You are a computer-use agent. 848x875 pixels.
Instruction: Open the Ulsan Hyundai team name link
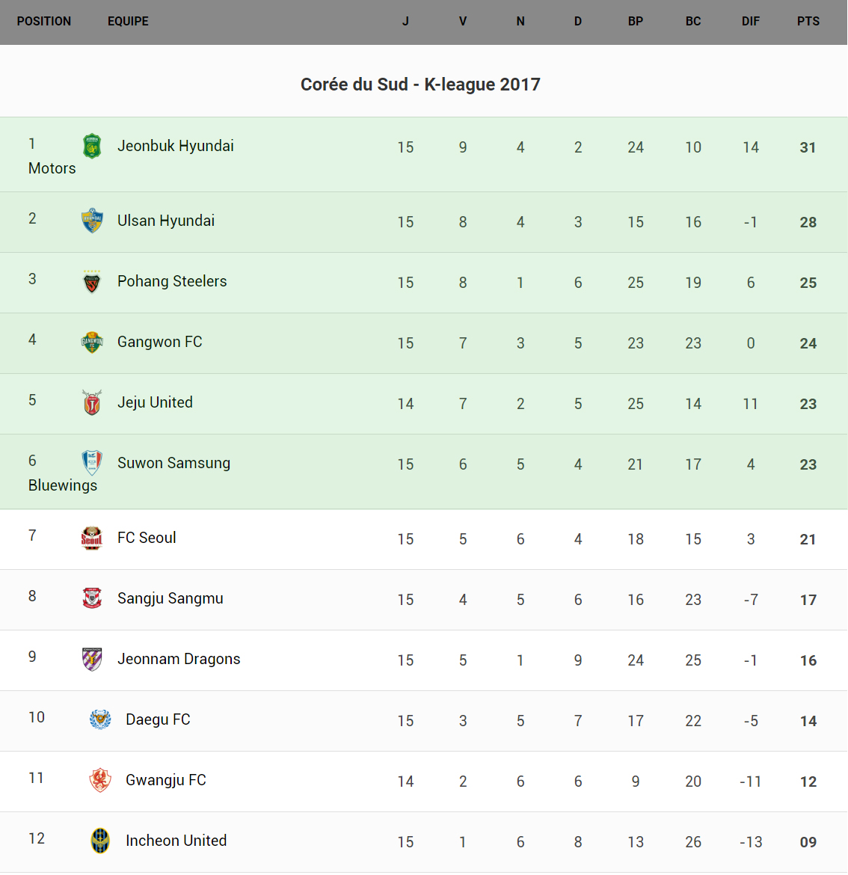point(166,221)
